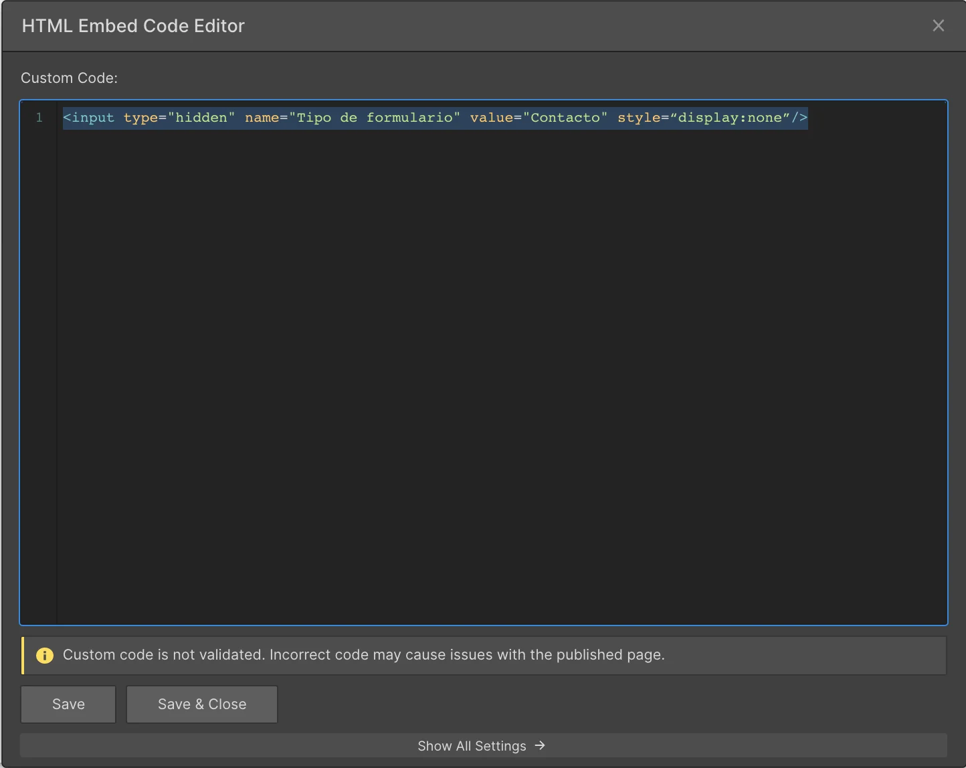
Task: Click the "Custom Code:" label
Action: [x=69, y=78]
